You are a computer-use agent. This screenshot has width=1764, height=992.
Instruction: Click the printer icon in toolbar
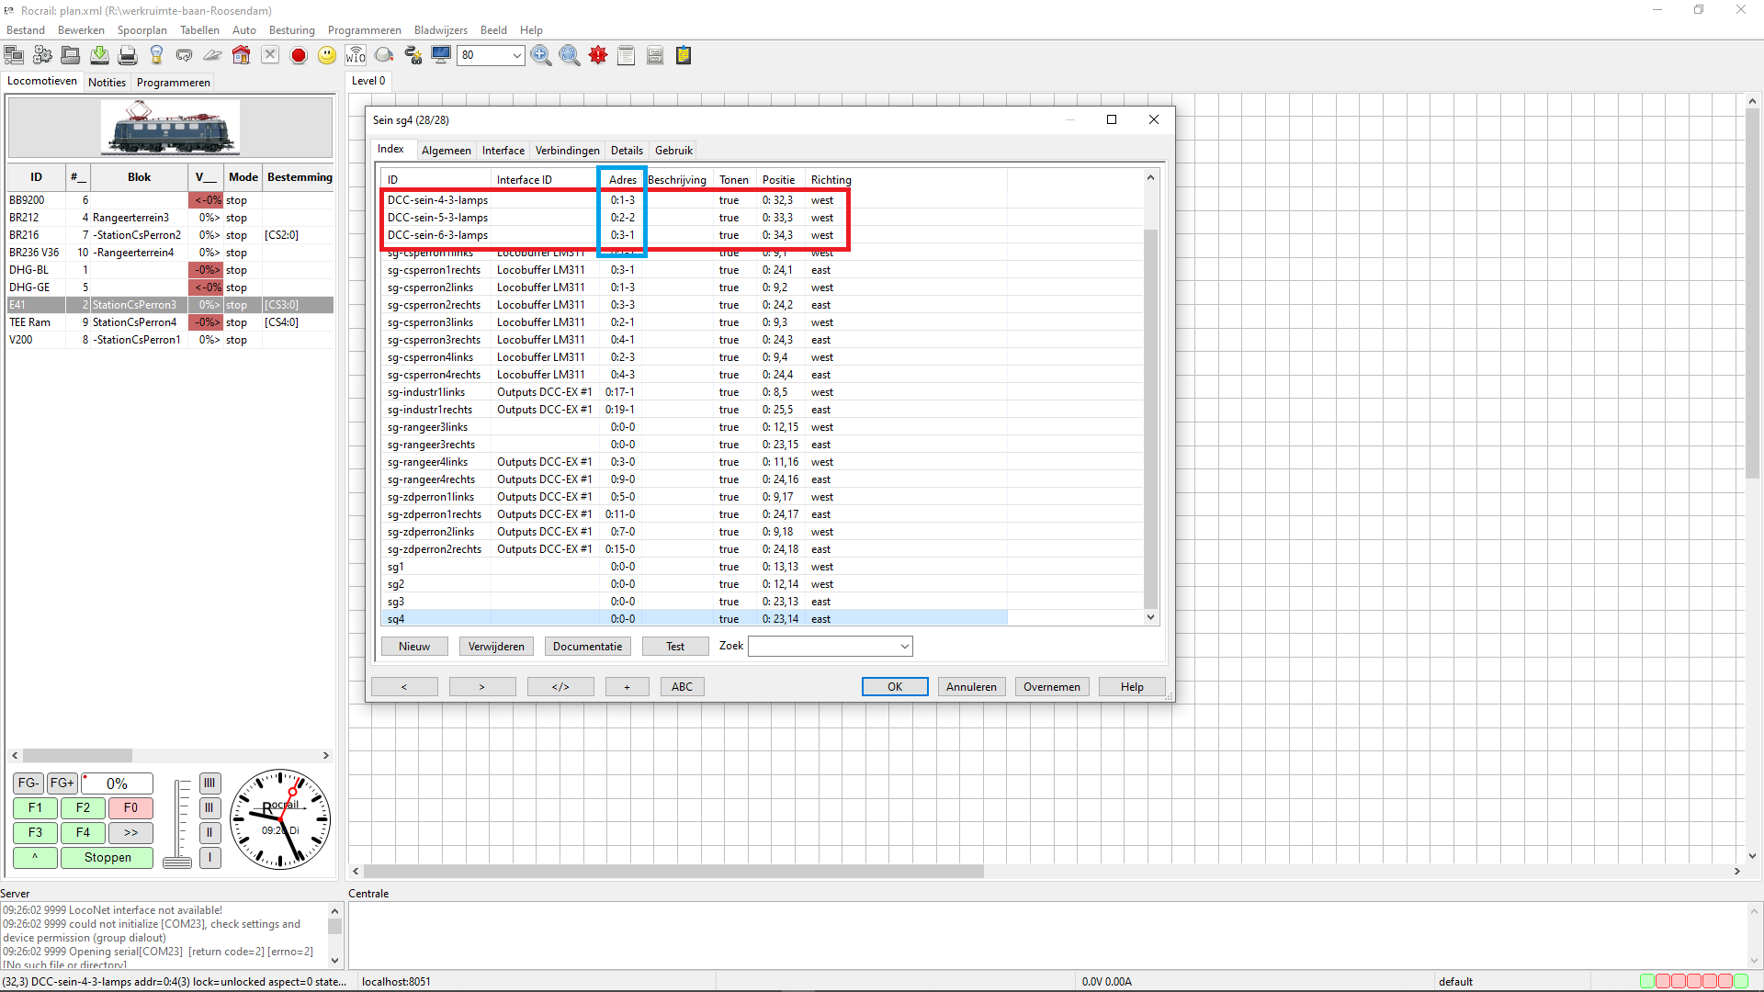[x=128, y=56]
